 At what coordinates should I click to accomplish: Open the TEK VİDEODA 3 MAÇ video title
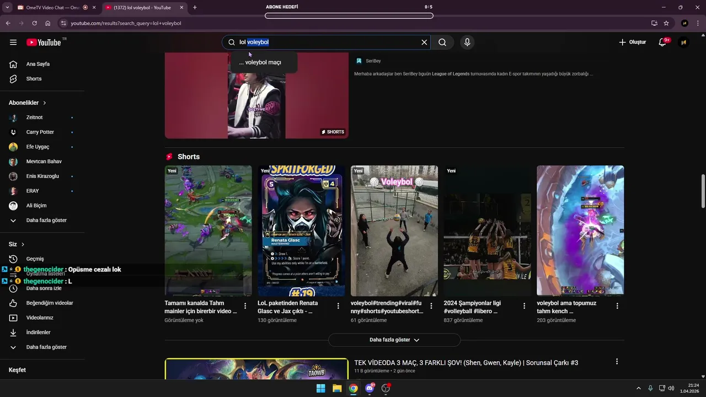(466, 363)
